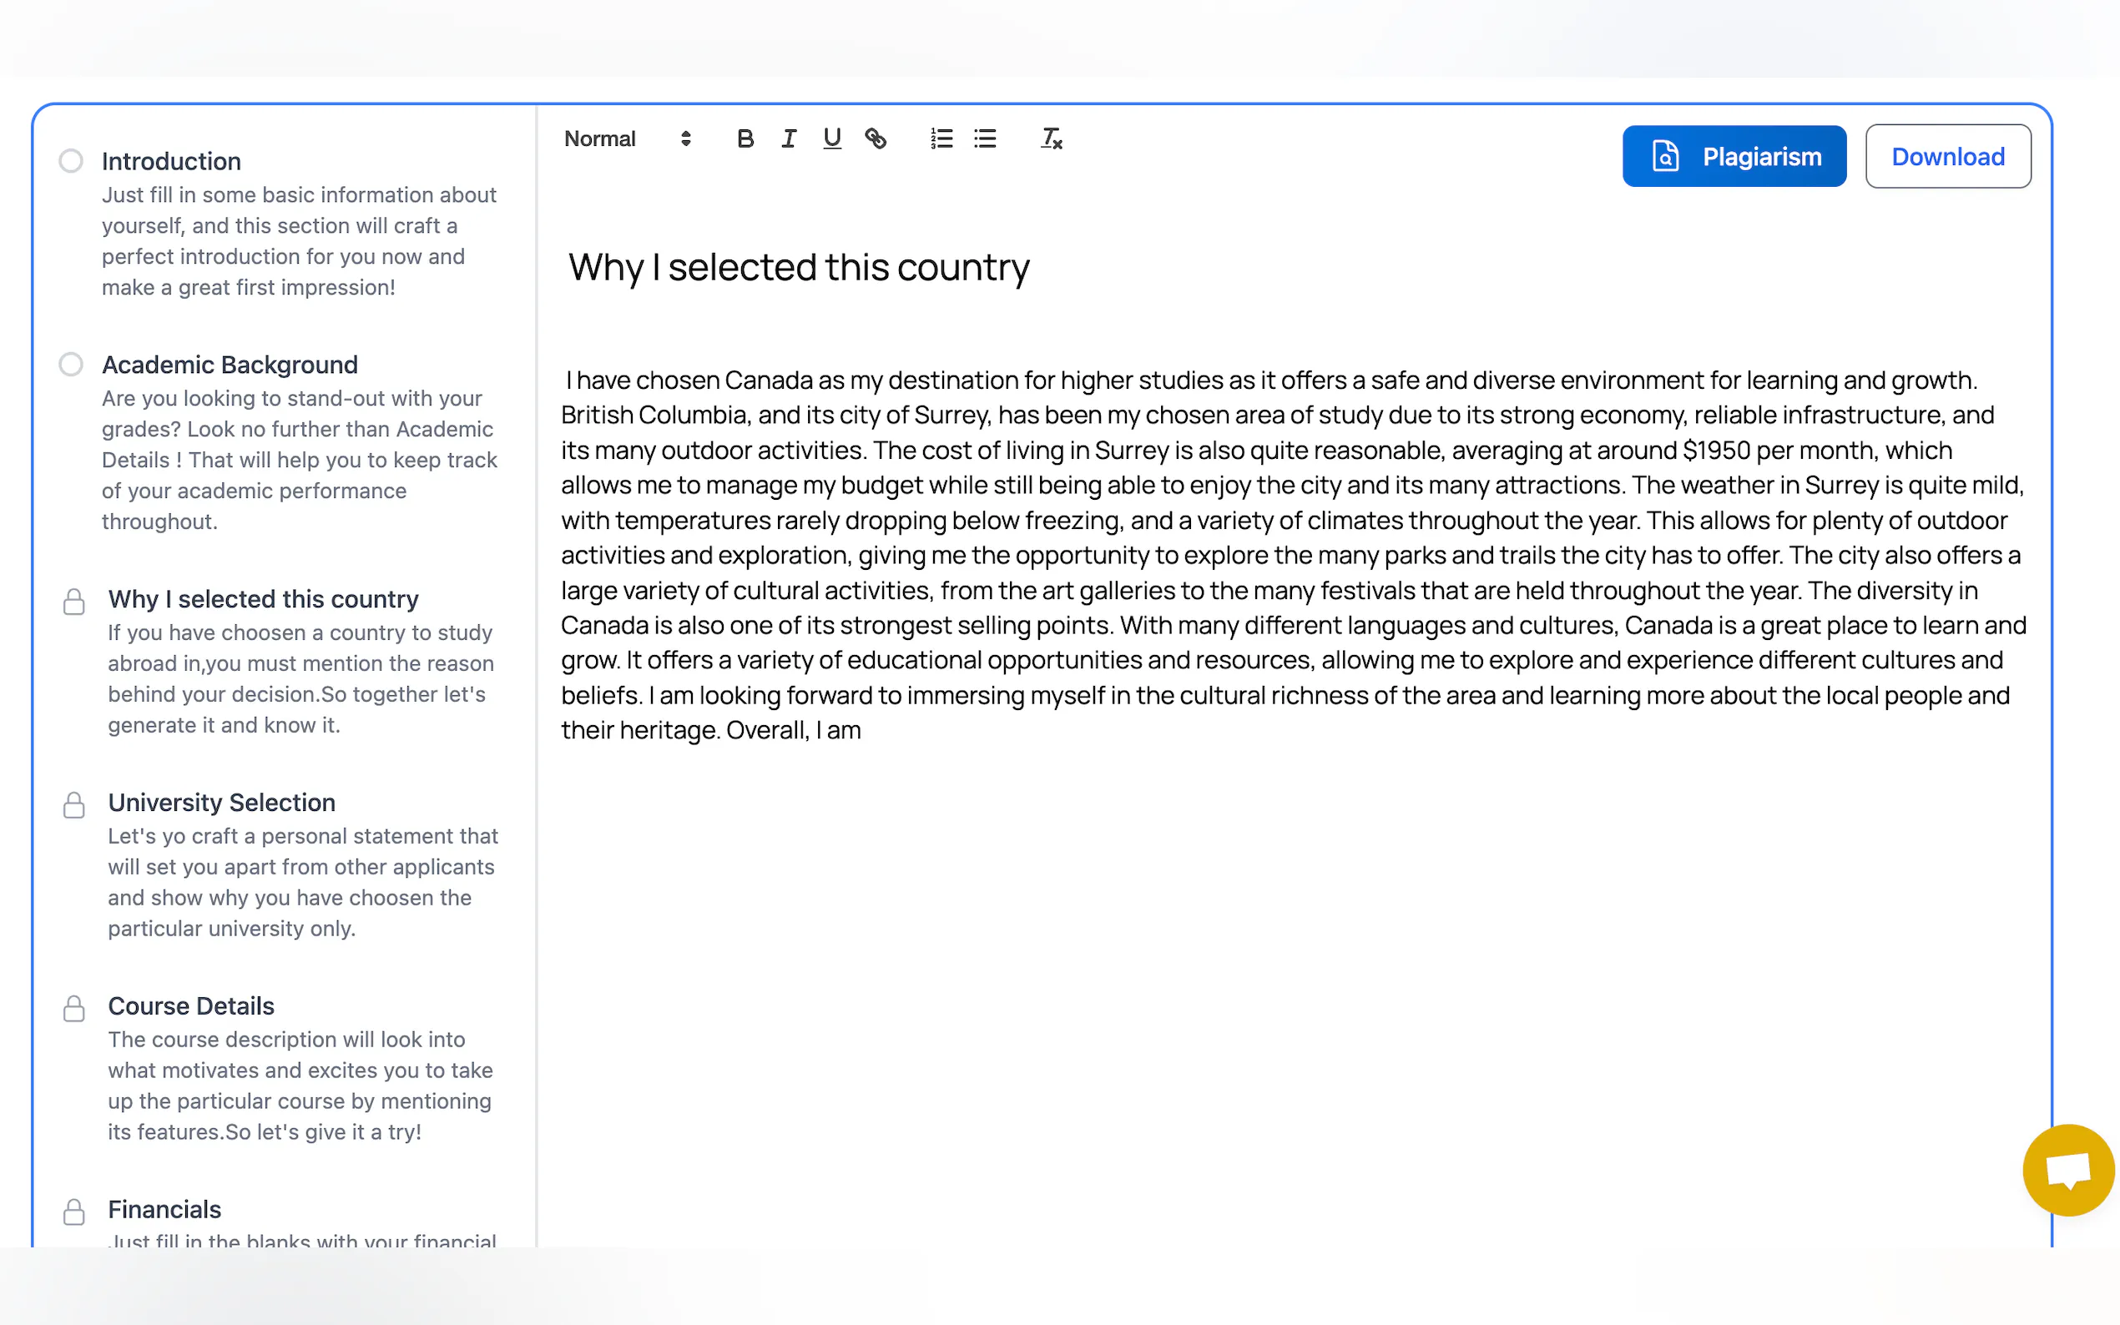Toggle bold formatting in editor toolbar
Image resolution: width=2120 pixels, height=1325 pixels.
click(745, 139)
